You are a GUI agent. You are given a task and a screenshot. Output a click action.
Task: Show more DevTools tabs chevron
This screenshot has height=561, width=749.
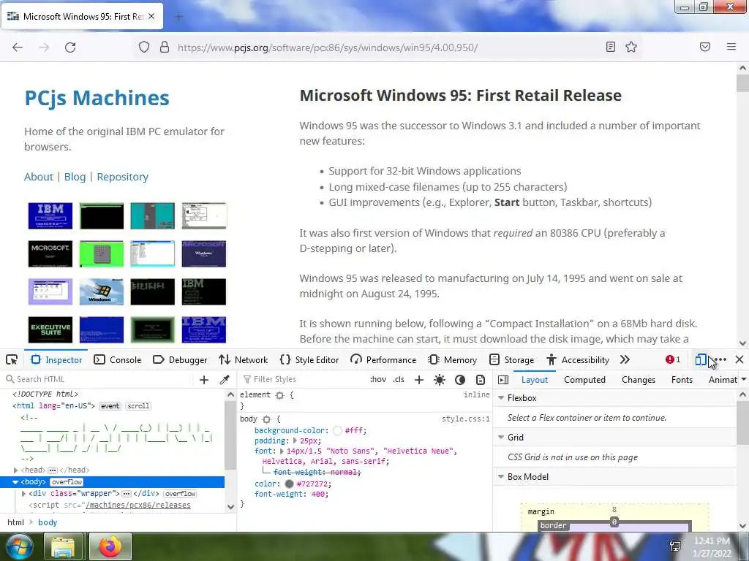tap(625, 359)
